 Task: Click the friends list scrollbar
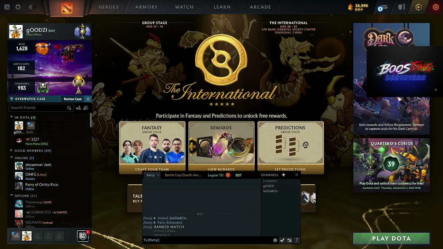tap(91, 120)
